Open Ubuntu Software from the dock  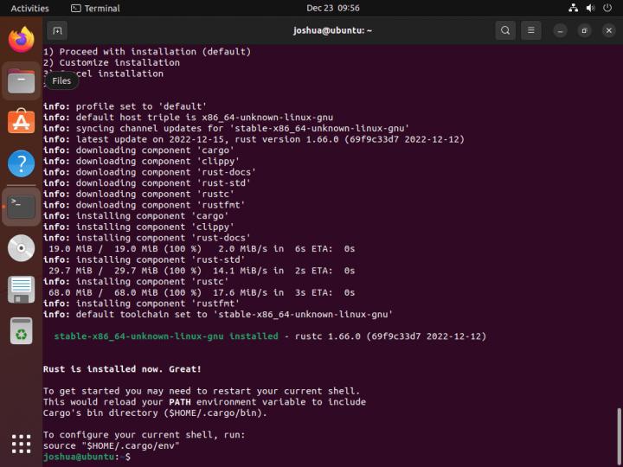click(x=21, y=122)
